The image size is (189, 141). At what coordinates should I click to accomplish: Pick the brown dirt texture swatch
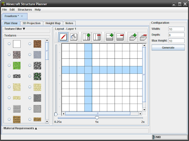38,44
